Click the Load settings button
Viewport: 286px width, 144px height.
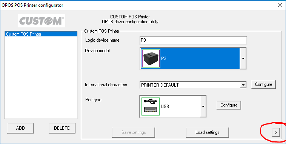[208, 132]
